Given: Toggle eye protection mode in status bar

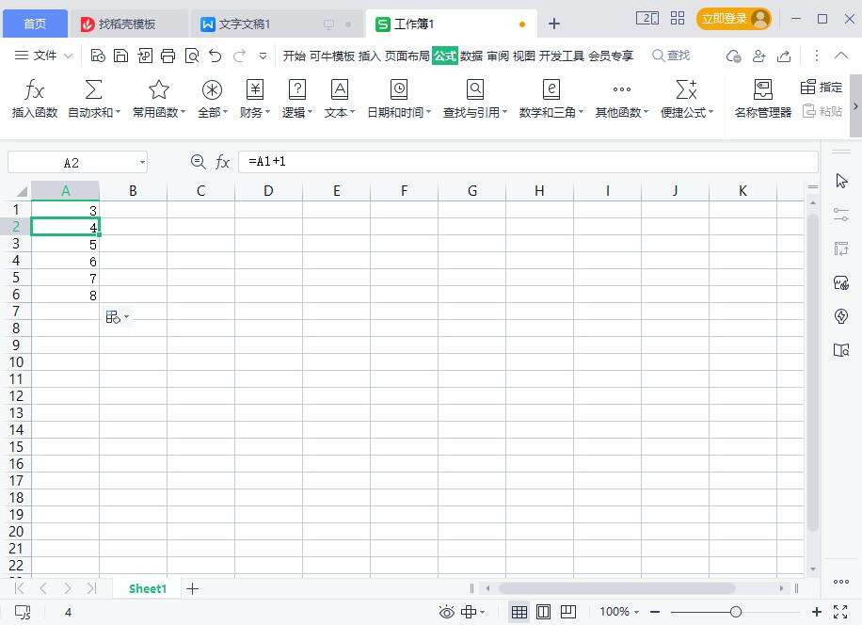Looking at the screenshot, I should [x=447, y=612].
